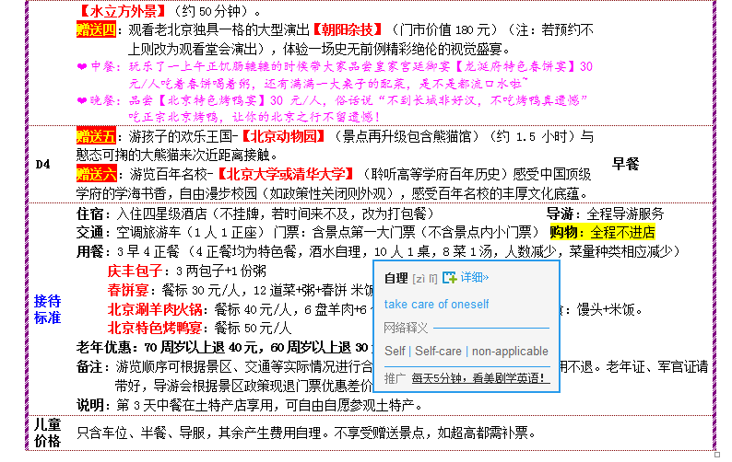Click the yellow-highlighted 赠送五 label
The width and height of the screenshot is (732, 462).
click(94, 136)
